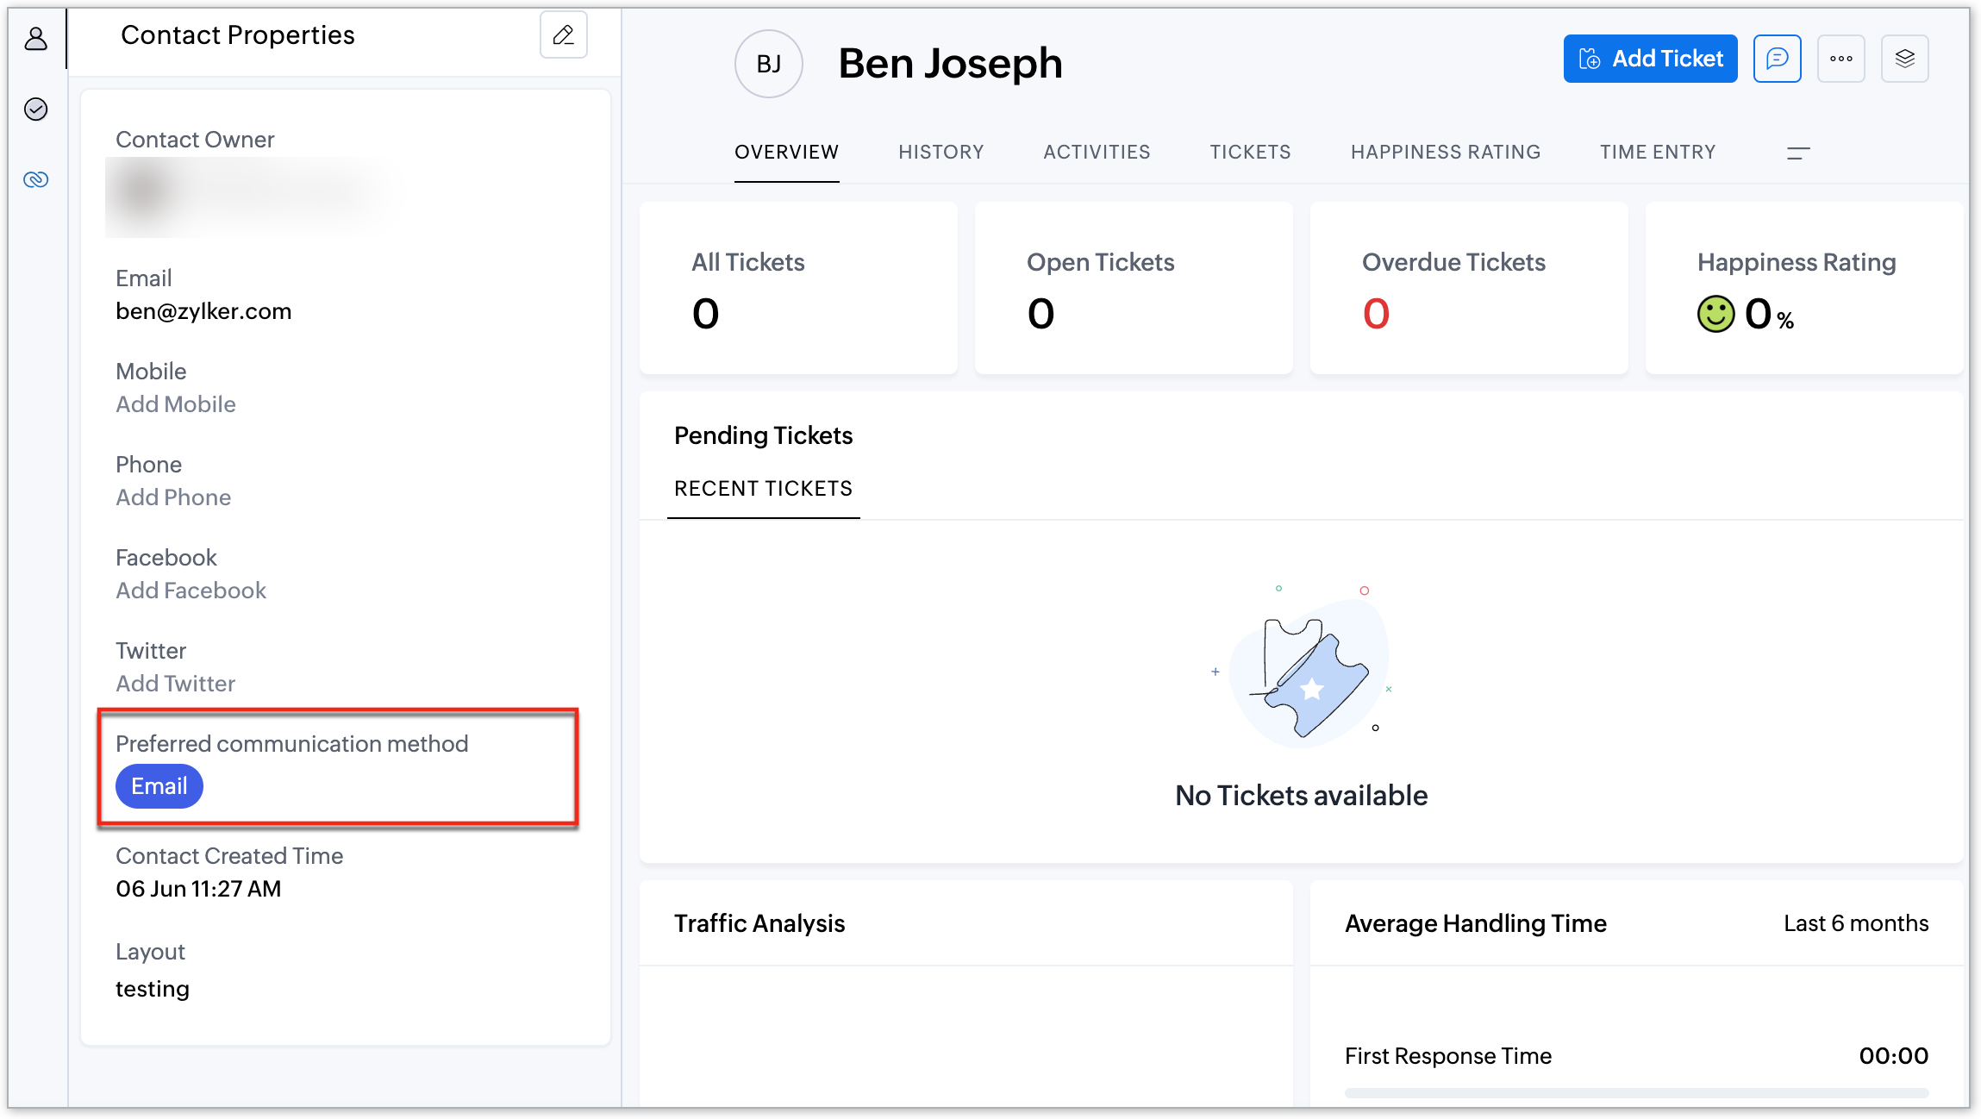Expand the extra tabs overflow menu
Screen dimensions: 1981x1119
pos(1797,153)
